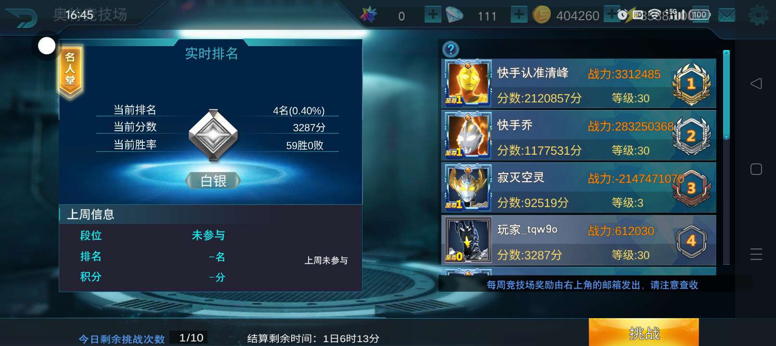The width and height of the screenshot is (776, 346).
Task: Add colorful star currency with plus button
Action: pos(433,14)
